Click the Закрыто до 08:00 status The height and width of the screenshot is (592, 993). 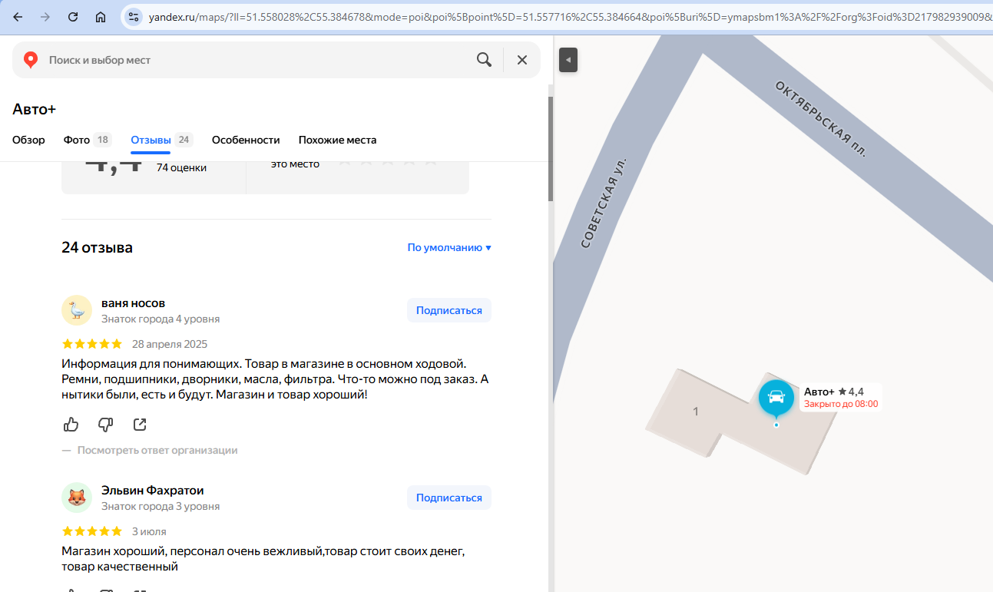pos(841,404)
